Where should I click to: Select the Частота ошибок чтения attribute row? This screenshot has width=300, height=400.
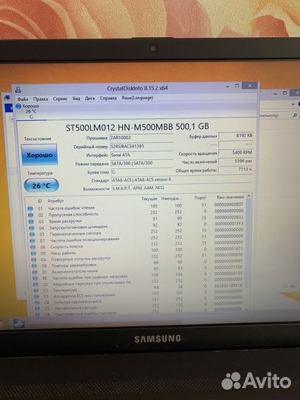(x=136, y=207)
